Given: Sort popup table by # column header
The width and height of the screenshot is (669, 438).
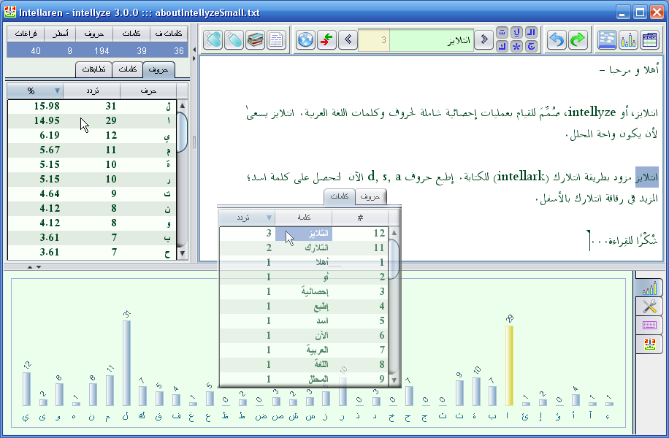Looking at the screenshot, I should 360,218.
